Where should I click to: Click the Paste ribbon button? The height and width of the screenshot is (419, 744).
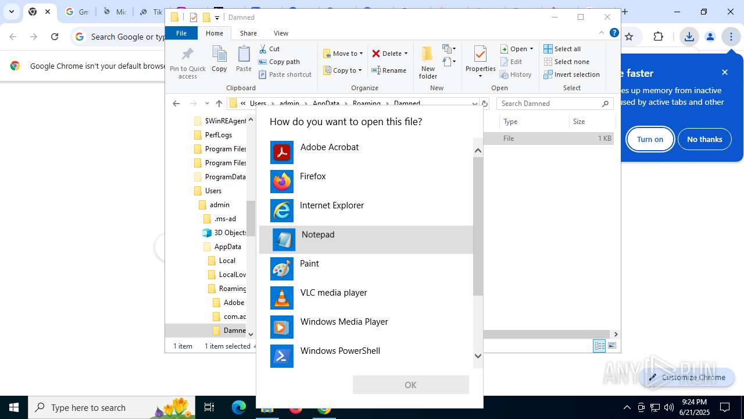coord(244,59)
